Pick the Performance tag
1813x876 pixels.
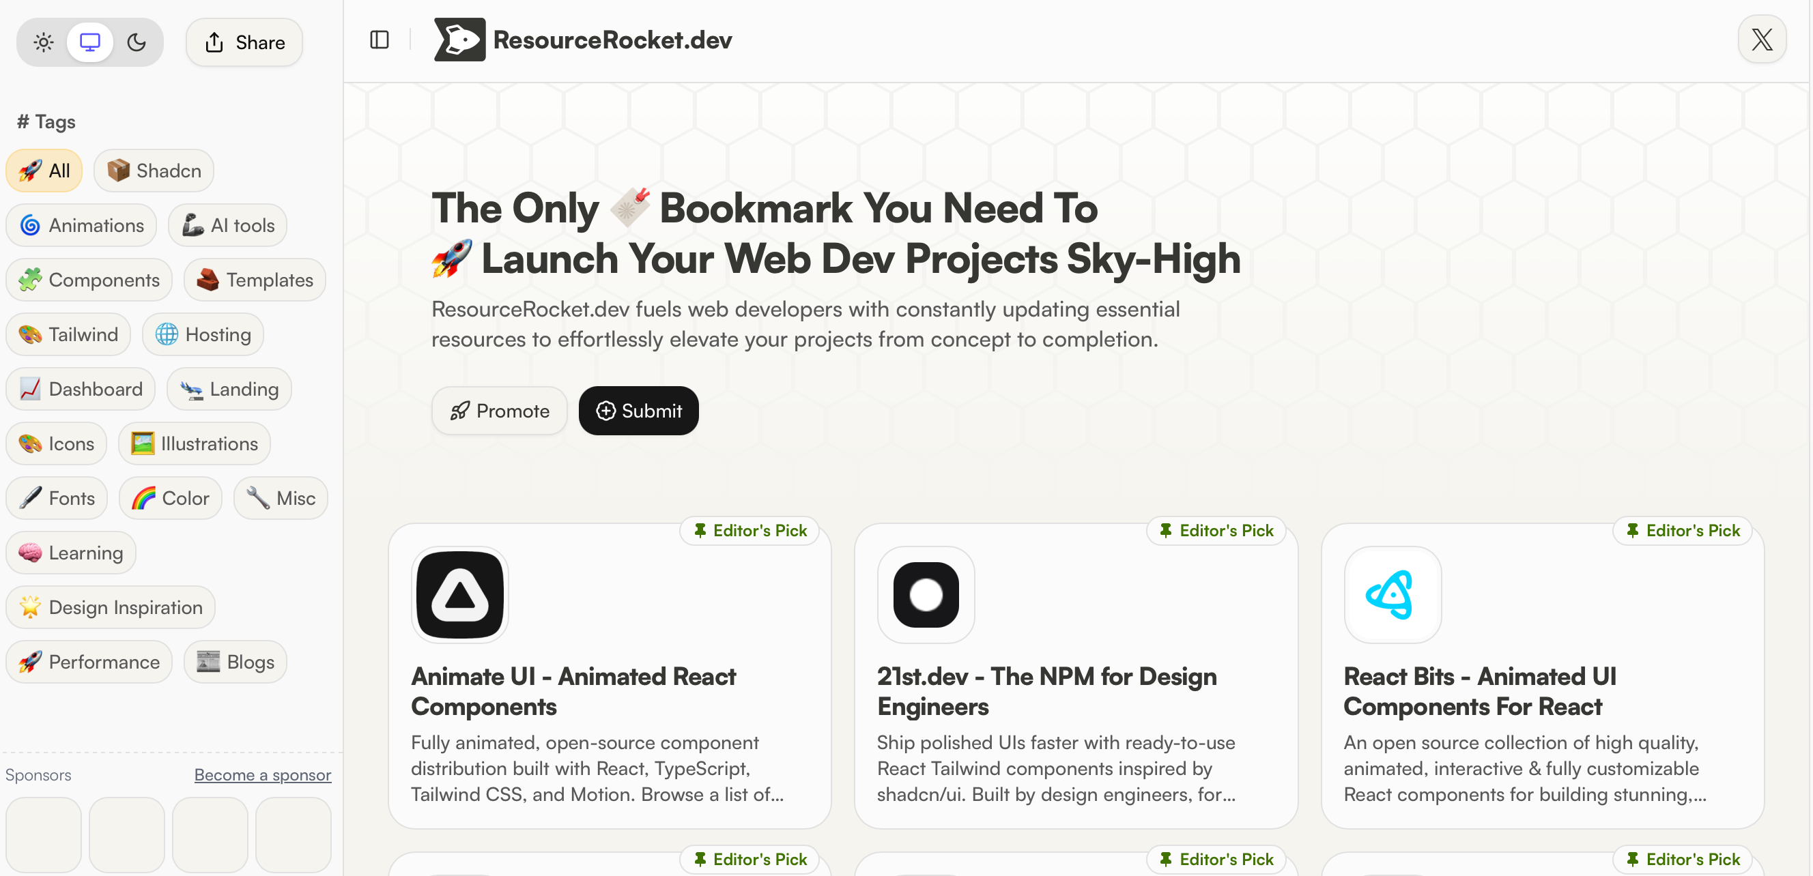click(x=89, y=661)
